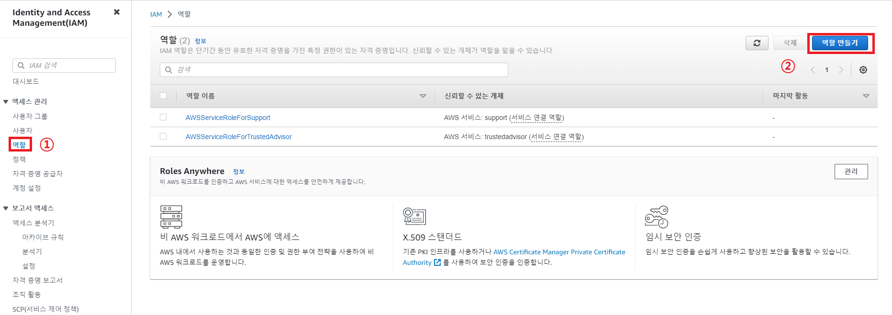Open 대시보드 in sidebar
Viewport: 892px width, 315px height.
[x=26, y=81]
